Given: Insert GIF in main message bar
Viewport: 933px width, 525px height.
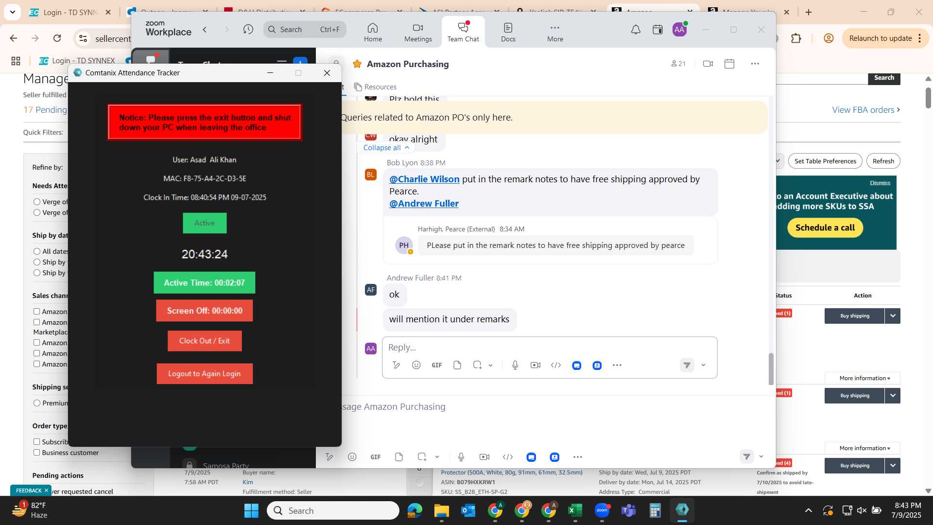Looking at the screenshot, I should pyautogui.click(x=376, y=457).
